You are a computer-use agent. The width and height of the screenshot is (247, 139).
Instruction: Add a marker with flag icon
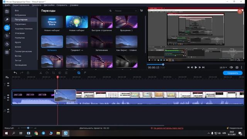(x=85, y=73)
